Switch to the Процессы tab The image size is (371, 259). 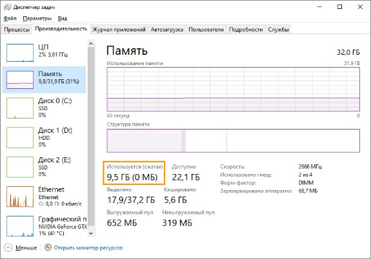click(17, 30)
